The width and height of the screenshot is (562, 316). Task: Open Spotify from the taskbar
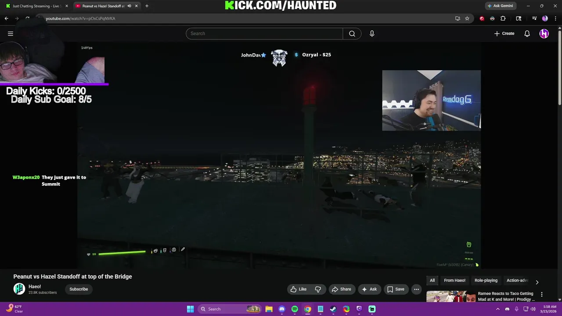295,309
